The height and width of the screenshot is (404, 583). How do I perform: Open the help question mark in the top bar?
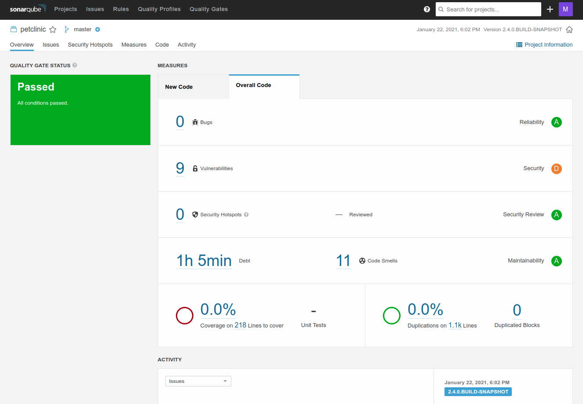click(x=426, y=9)
